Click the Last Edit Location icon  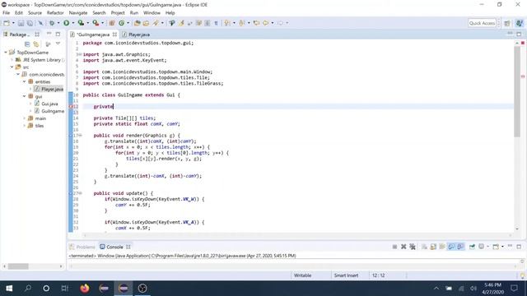[x=256, y=23]
